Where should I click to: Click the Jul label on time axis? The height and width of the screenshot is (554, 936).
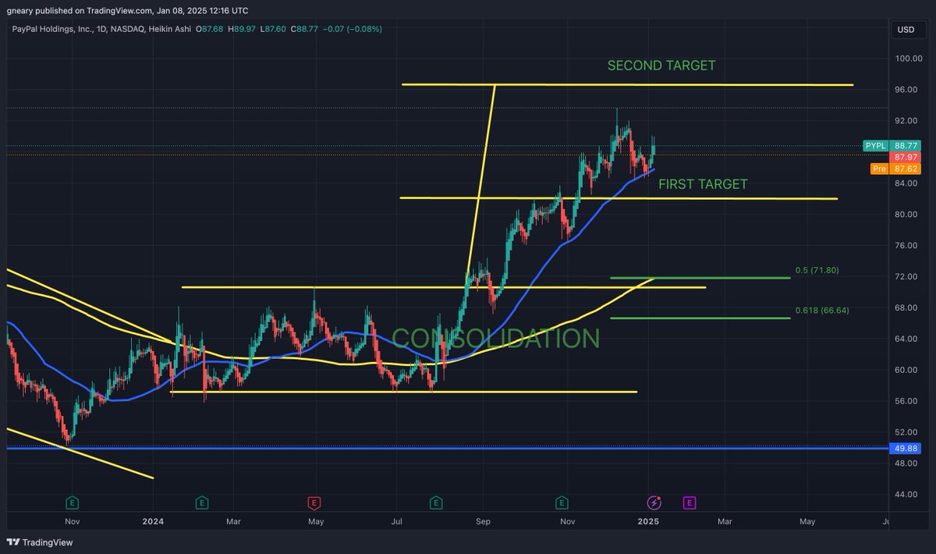[x=396, y=520]
